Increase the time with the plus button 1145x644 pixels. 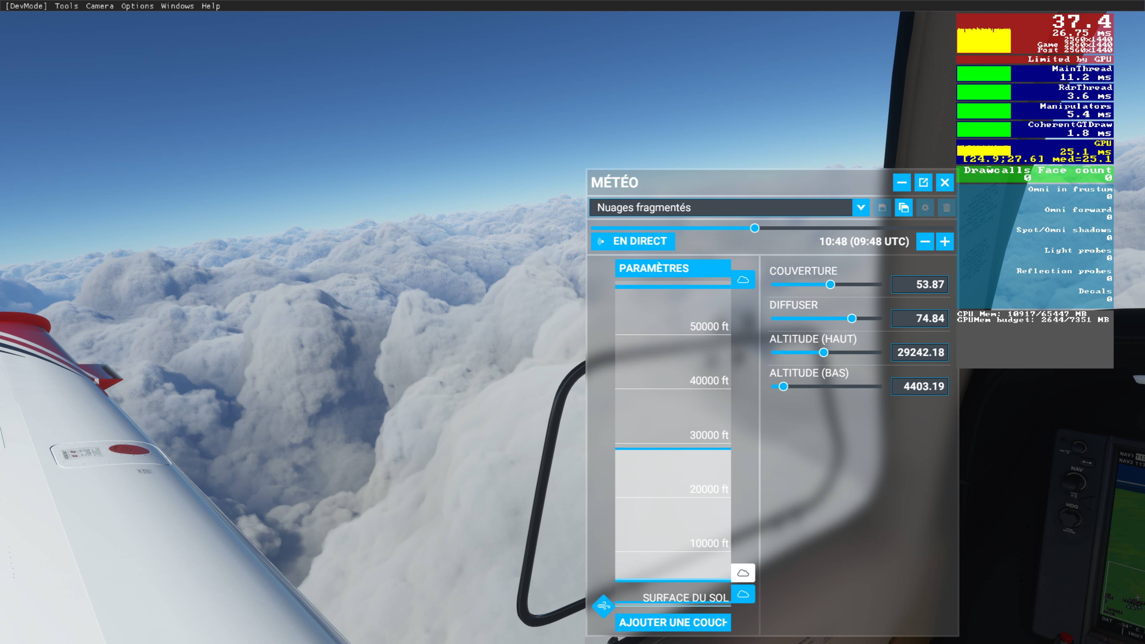945,241
